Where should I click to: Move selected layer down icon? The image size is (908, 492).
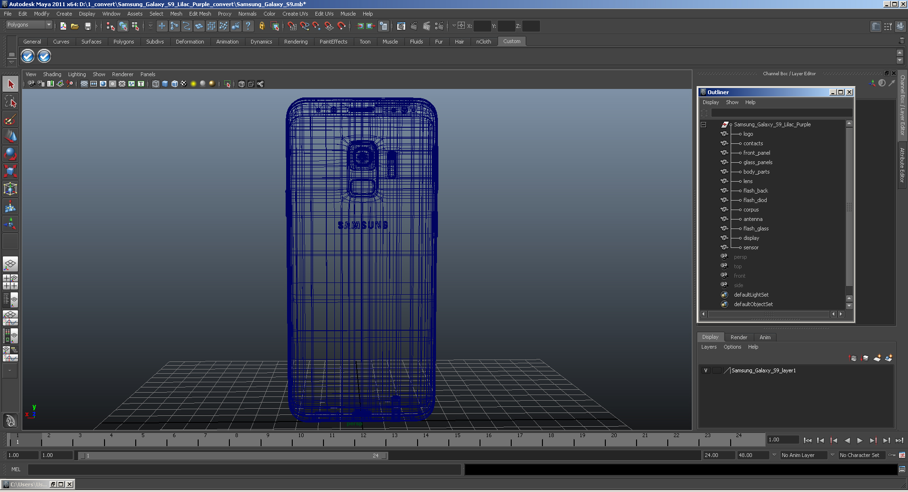pyautogui.click(x=865, y=358)
